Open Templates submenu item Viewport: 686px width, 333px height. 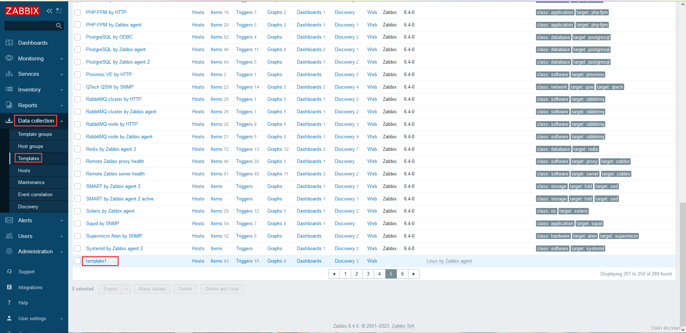[x=29, y=158]
